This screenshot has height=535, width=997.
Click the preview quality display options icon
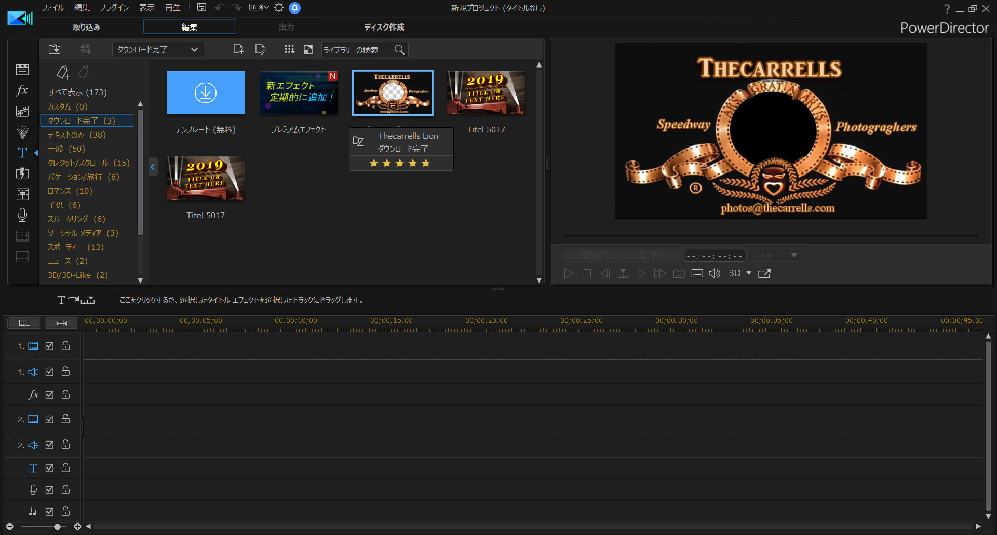pos(697,273)
